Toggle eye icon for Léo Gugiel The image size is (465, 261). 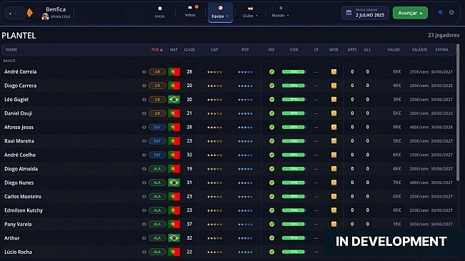coord(144,99)
